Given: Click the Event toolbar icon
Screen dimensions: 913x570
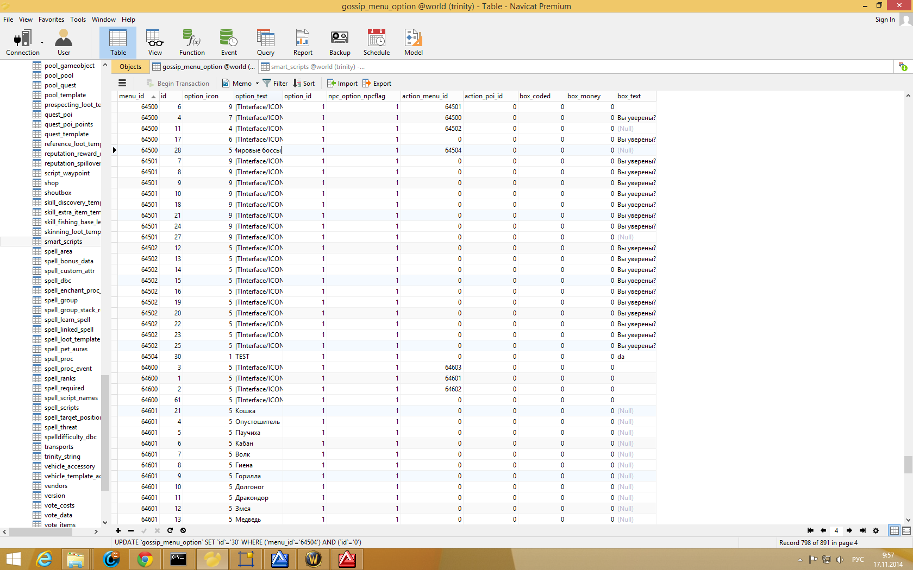Looking at the screenshot, I should [229, 42].
